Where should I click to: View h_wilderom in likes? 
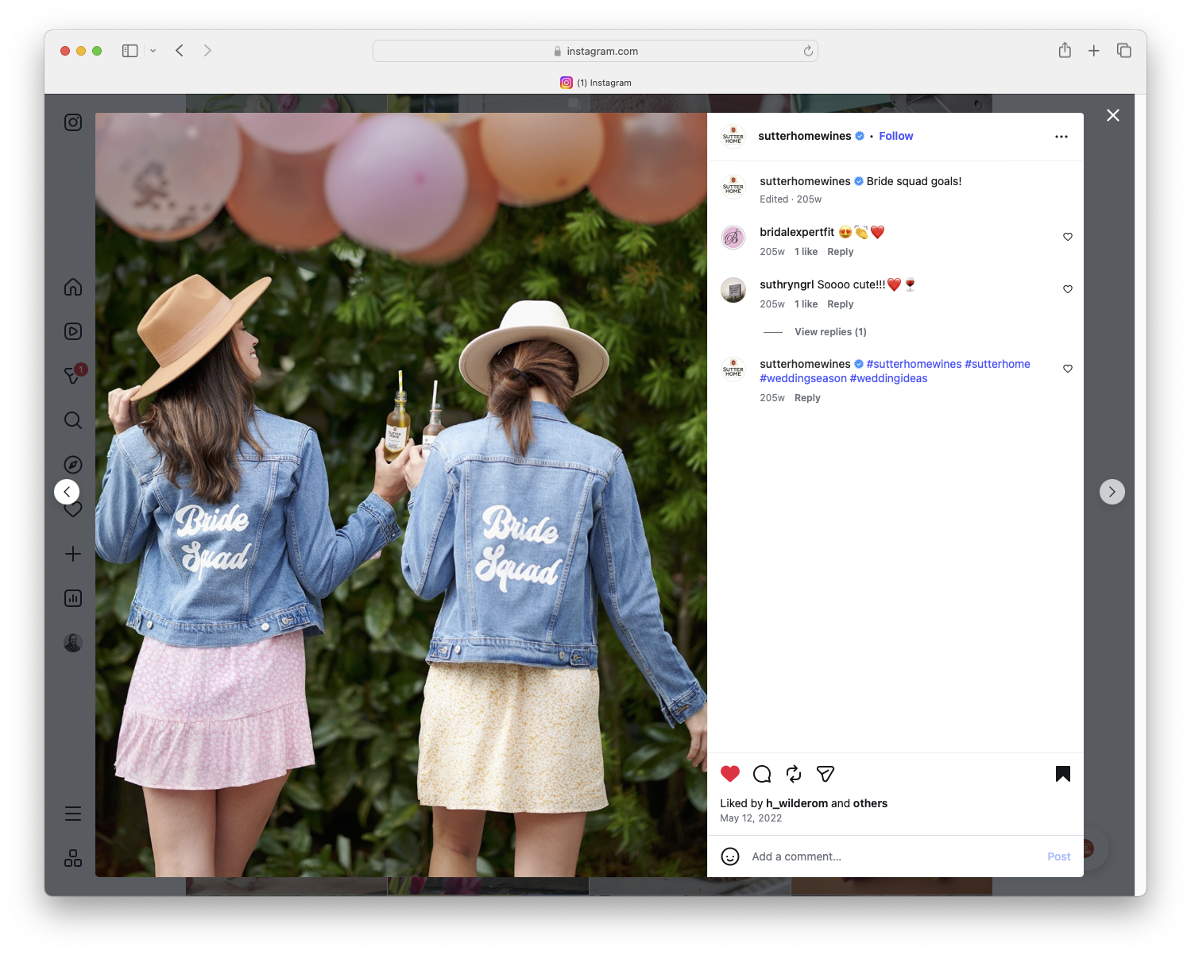[797, 803]
